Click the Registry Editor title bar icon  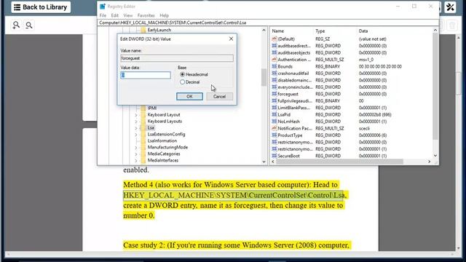[103, 7]
